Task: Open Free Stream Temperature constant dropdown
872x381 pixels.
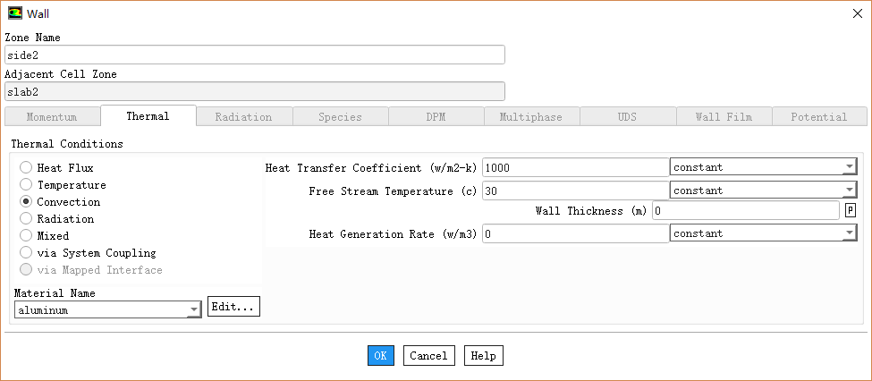Action: click(763, 190)
